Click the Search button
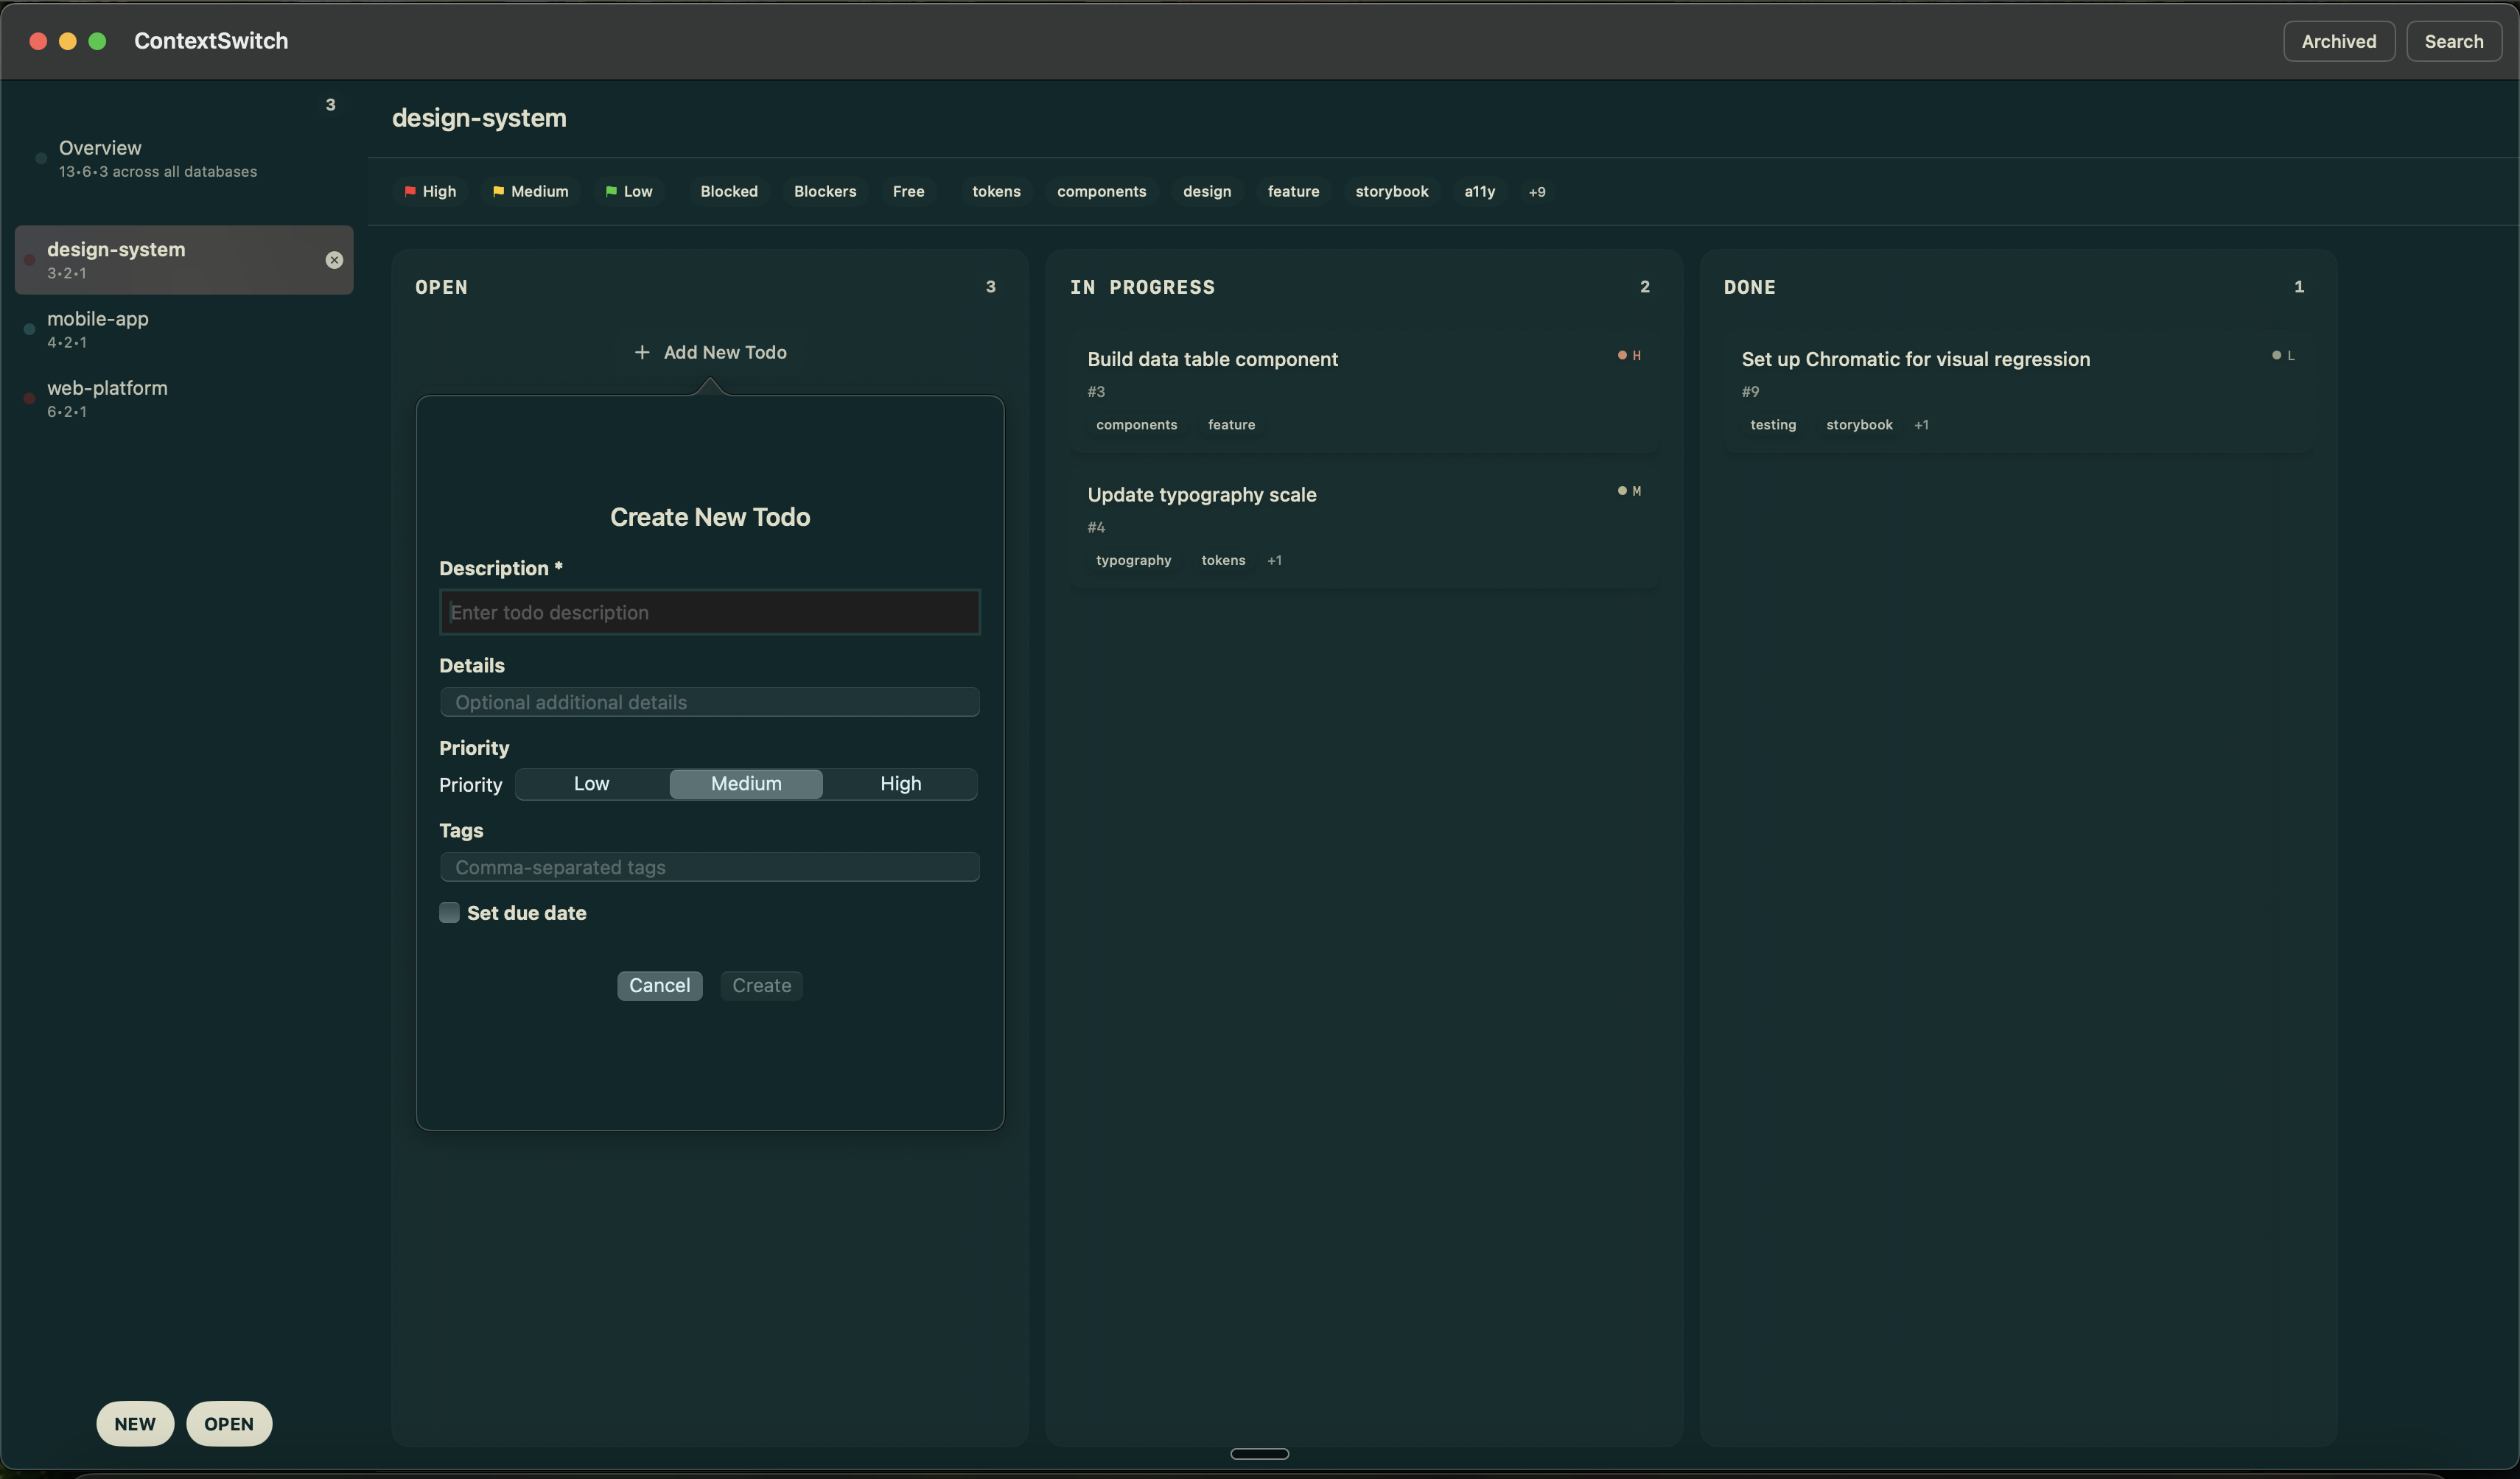 [2455, 41]
